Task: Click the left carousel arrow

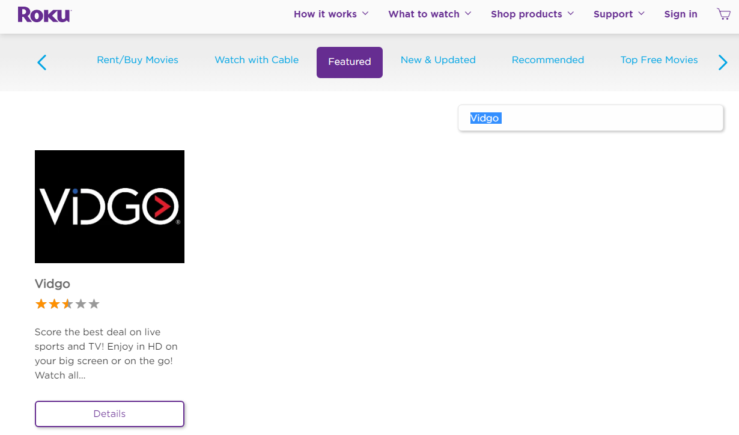Action: (41, 62)
